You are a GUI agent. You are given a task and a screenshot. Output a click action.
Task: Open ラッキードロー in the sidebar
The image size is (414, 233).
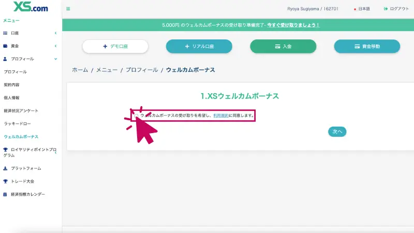(x=18, y=124)
